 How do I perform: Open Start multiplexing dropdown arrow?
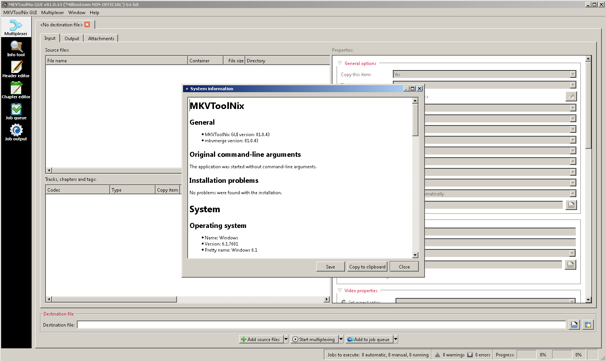[341, 339]
